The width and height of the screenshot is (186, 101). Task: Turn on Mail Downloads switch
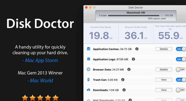pyautogui.click(x=181, y=100)
